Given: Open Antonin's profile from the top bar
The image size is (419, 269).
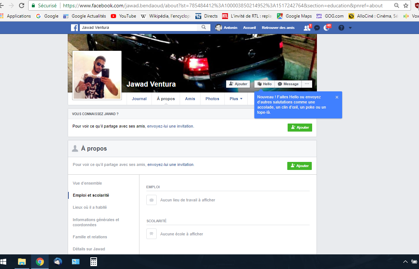Looking at the screenshot, I should 227,27.
